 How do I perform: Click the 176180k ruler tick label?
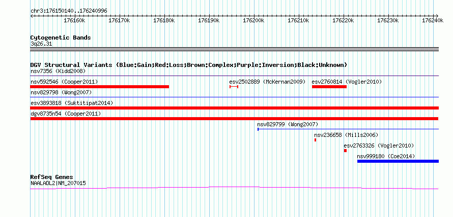(164, 20)
